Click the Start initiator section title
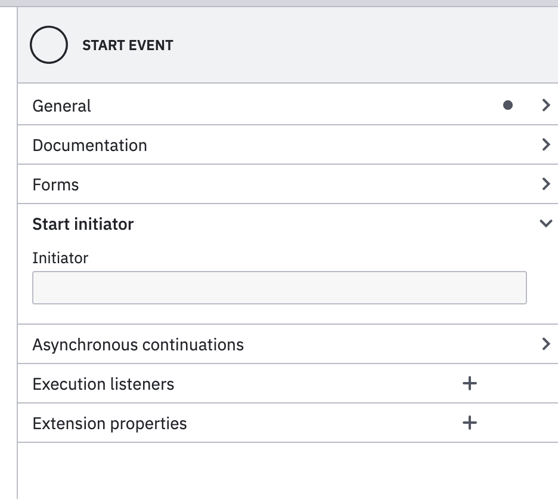This screenshot has width=558, height=499. (83, 224)
